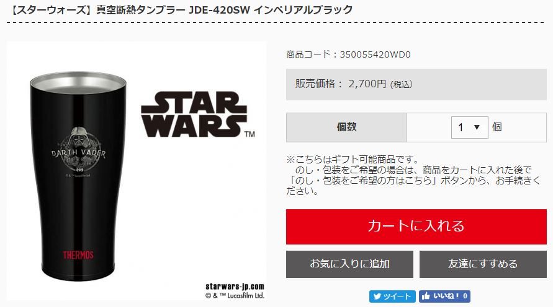This screenshot has width=553, height=307.
Task: Click the product code 350055420WD0
Action: coord(375,54)
